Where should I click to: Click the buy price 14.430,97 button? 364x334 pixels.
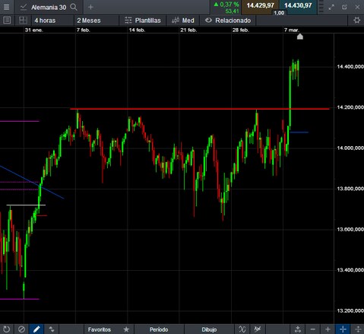298,6
